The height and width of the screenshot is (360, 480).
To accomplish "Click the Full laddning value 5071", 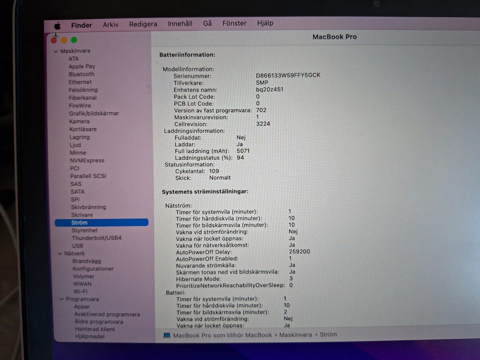I will pyautogui.click(x=243, y=151).
